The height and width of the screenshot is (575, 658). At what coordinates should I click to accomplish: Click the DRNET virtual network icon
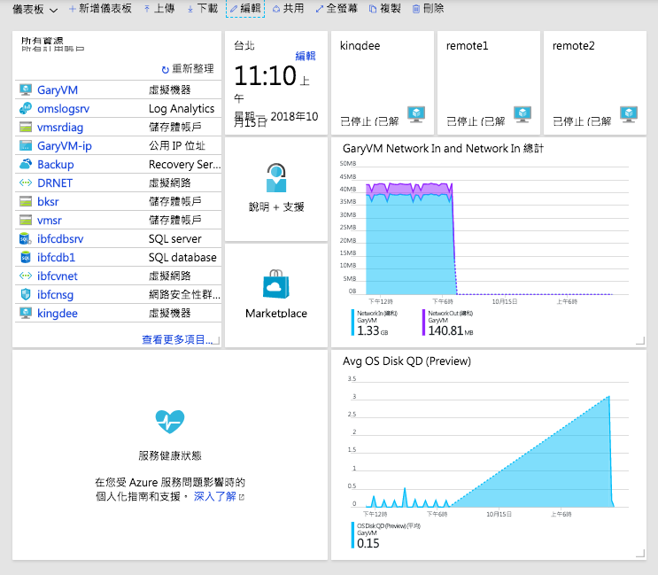click(x=26, y=183)
